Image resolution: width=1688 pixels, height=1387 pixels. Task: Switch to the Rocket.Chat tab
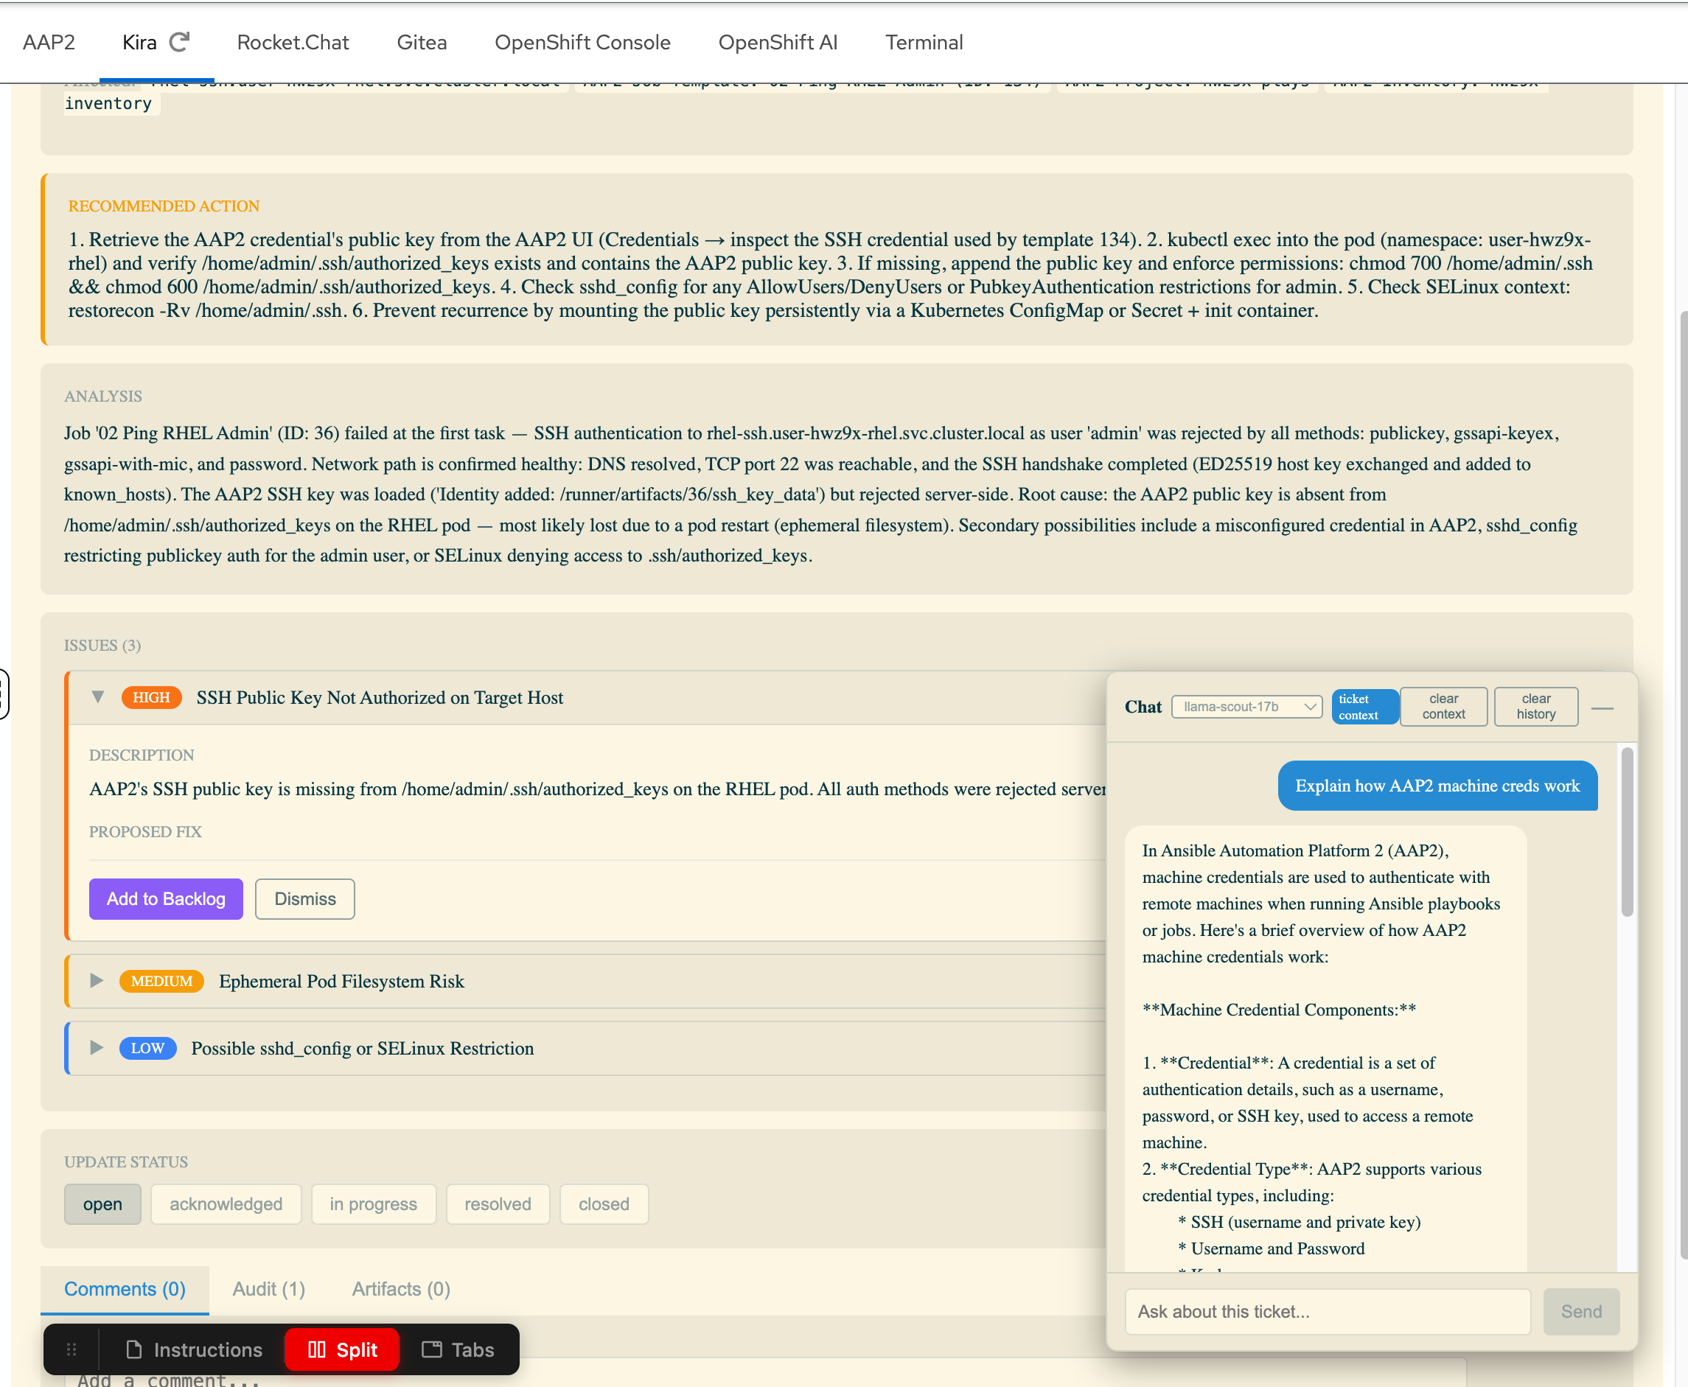coord(293,42)
